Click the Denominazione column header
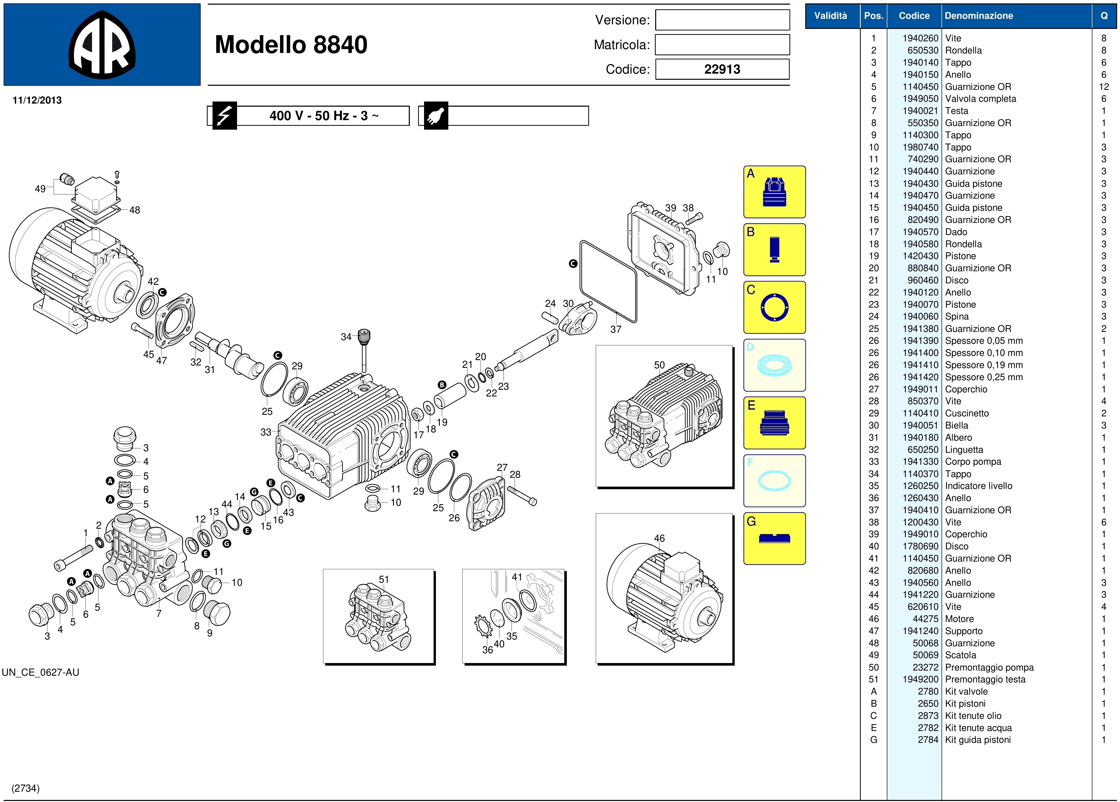Screen dimensions: 1120x802 coord(978,16)
